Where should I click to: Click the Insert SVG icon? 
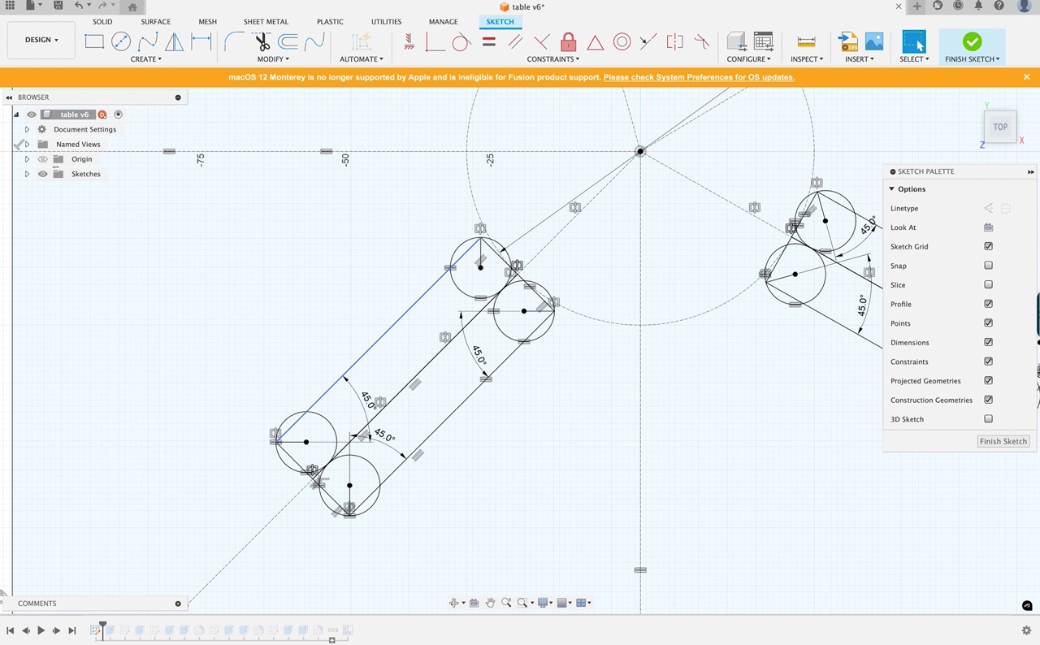[848, 41]
